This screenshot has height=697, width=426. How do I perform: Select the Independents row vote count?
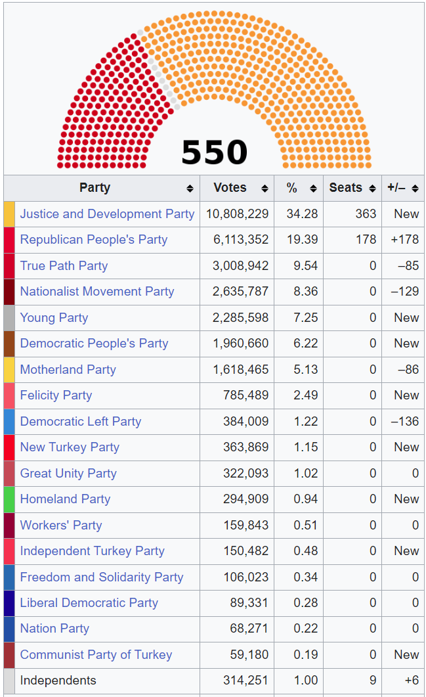coord(240,681)
